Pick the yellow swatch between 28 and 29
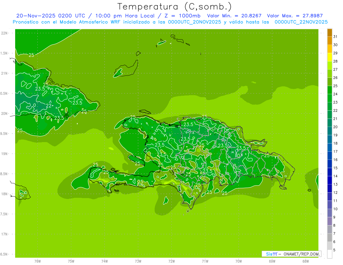The image size is (343, 265). click(330, 57)
